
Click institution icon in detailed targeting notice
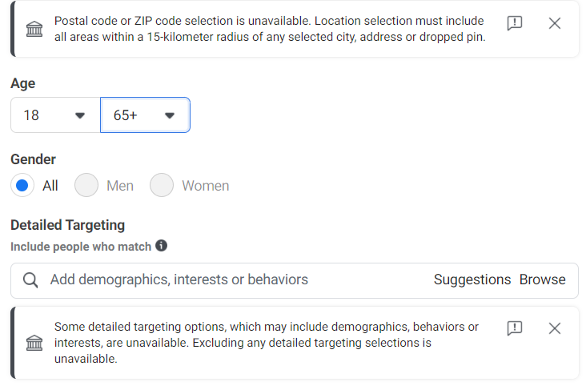point(35,343)
